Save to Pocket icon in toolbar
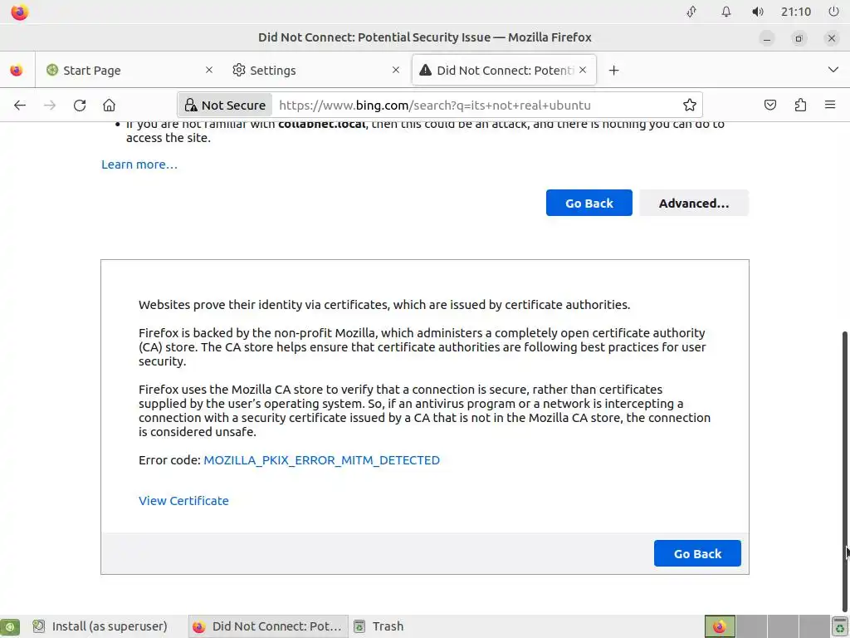This screenshot has width=850, height=638. coord(769,106)
